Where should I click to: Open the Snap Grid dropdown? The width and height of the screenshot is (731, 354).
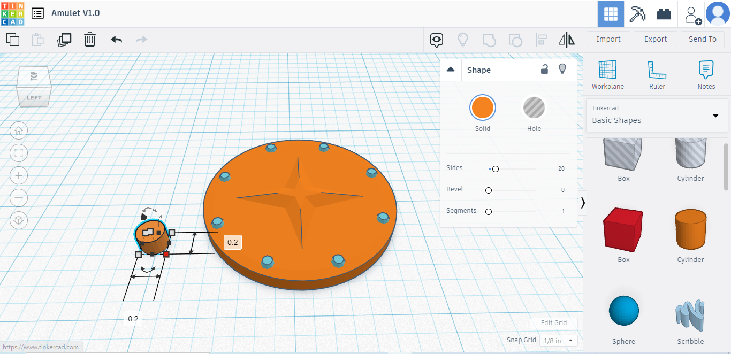pos(558,341)
